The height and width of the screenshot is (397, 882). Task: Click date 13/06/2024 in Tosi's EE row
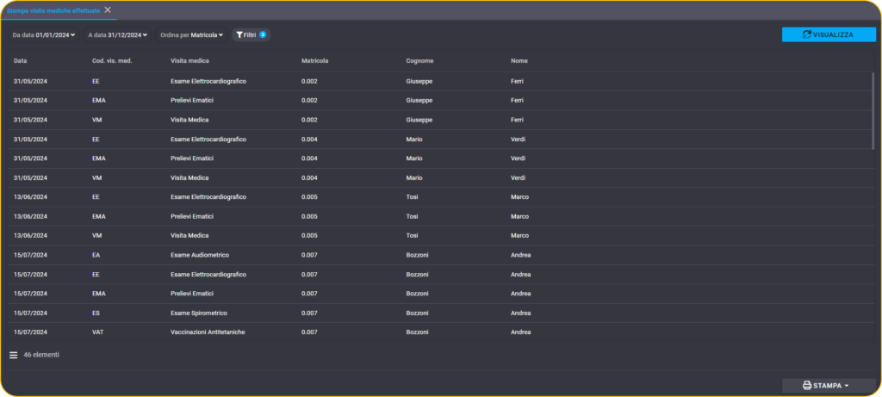tap(30, 197)
